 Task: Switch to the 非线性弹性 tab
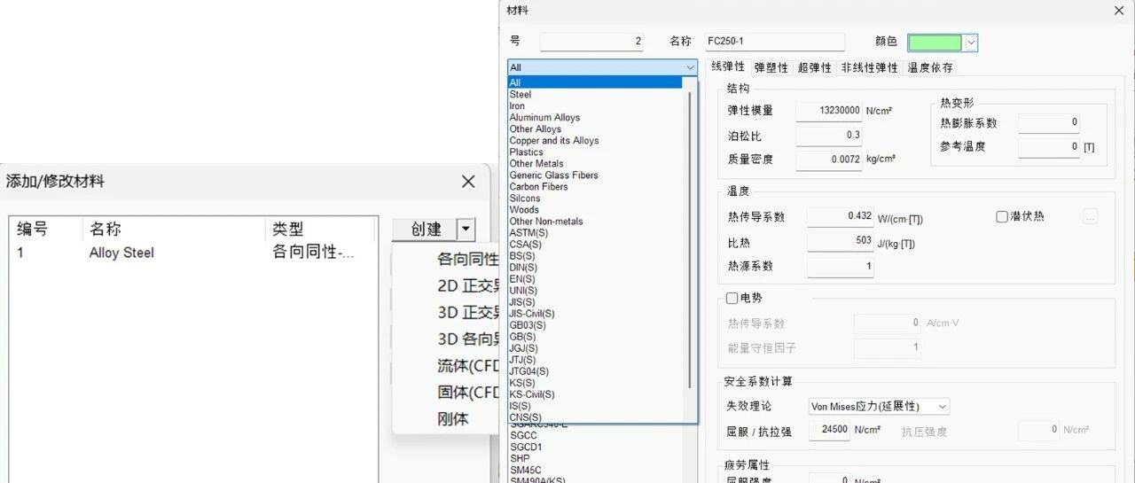tap(869, 67)
